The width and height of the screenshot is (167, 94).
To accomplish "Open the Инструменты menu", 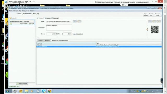I will [26, 11].
